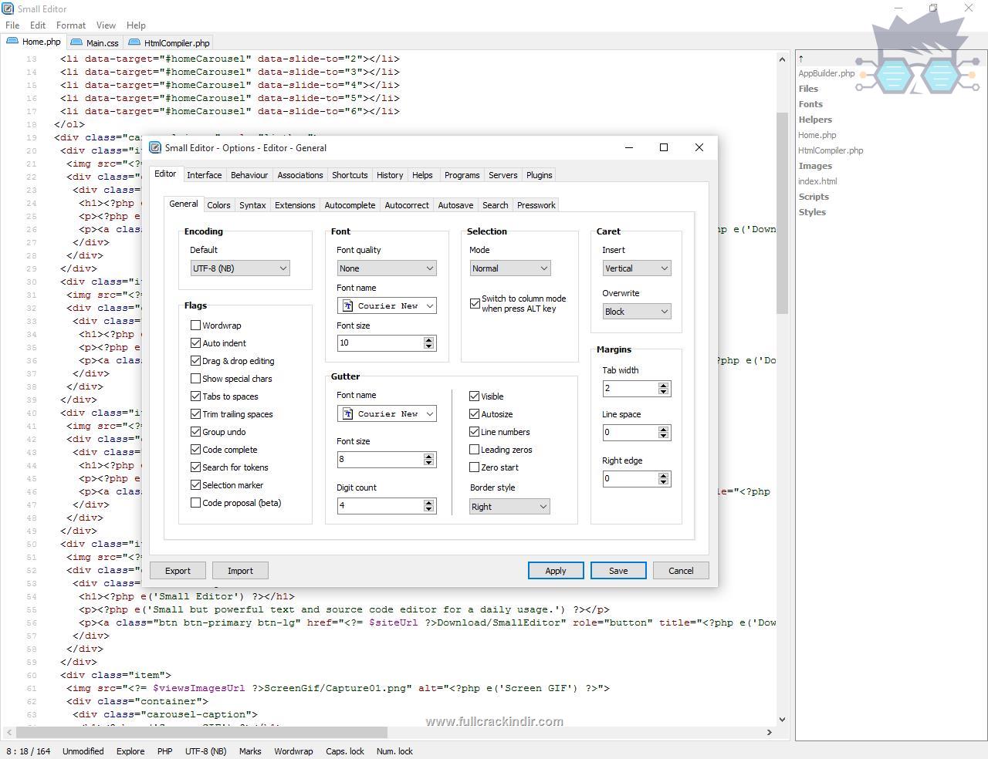
Task: Click the Wordwrap status bar entry
Action: [x=293, y=751]
